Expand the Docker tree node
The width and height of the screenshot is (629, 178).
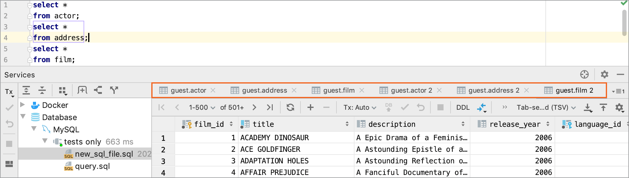coord(22,105)
